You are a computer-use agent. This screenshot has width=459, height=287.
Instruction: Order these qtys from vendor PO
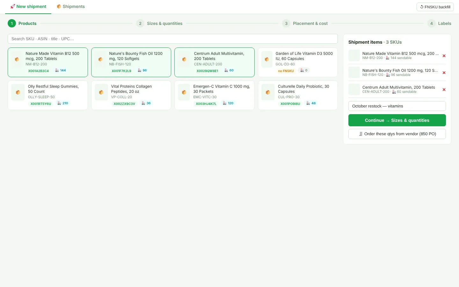(x=397, y=134)
